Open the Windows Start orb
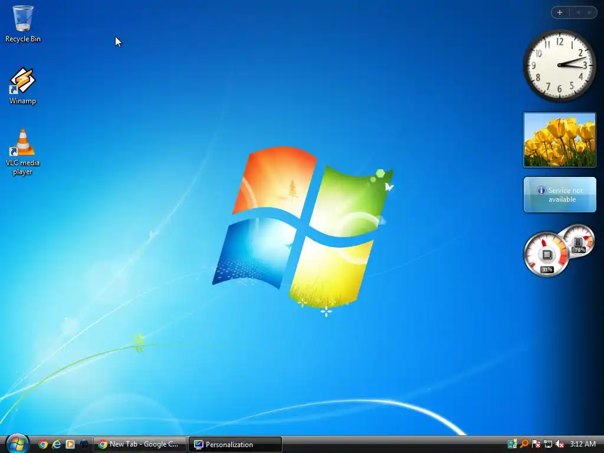604x453 pixels. 17,444
